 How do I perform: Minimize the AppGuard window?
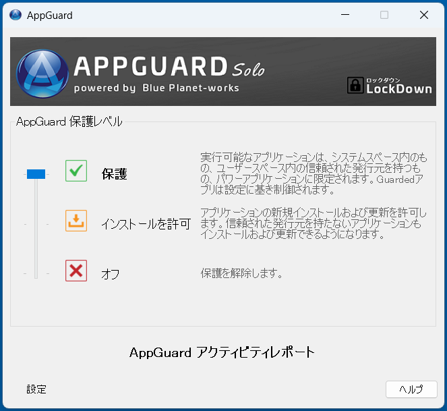click(x=345, y=15)
